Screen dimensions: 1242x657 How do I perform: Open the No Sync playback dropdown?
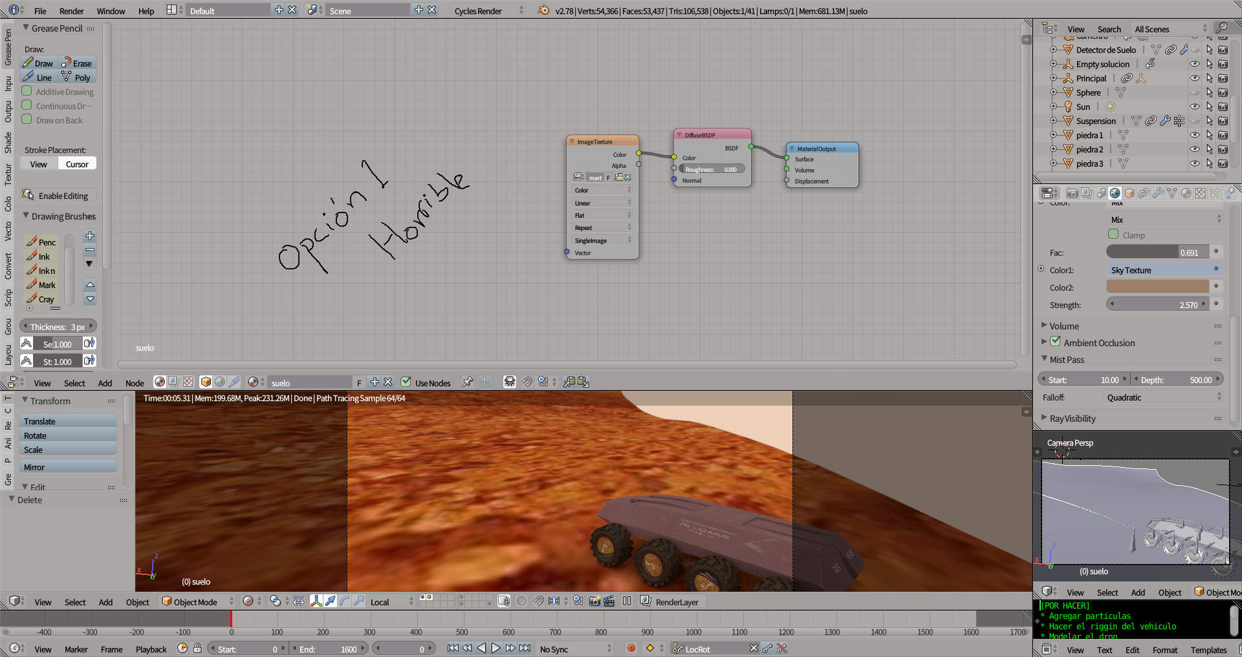coord(575,649)
